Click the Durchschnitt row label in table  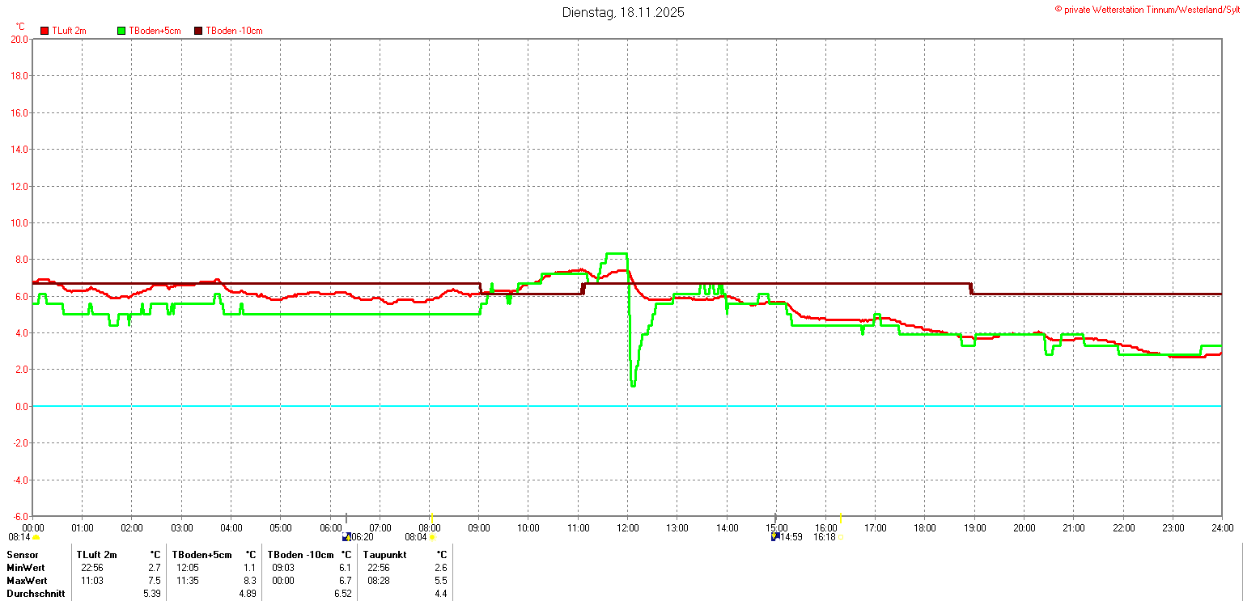(x=36, y=594)
